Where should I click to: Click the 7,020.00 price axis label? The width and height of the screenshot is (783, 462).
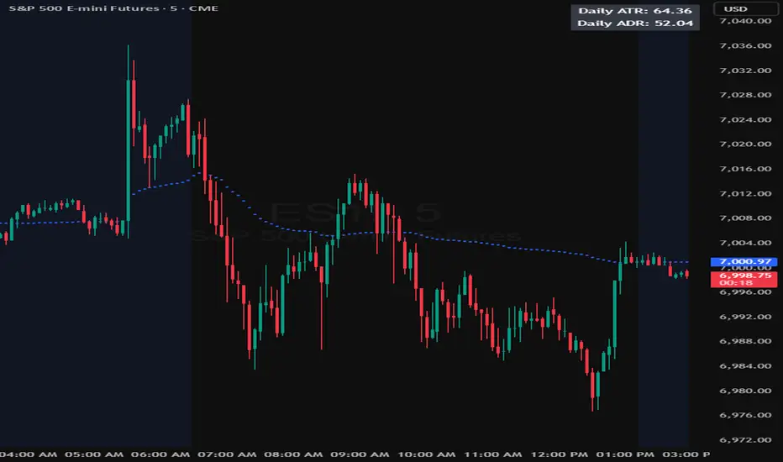coord(745,144)
